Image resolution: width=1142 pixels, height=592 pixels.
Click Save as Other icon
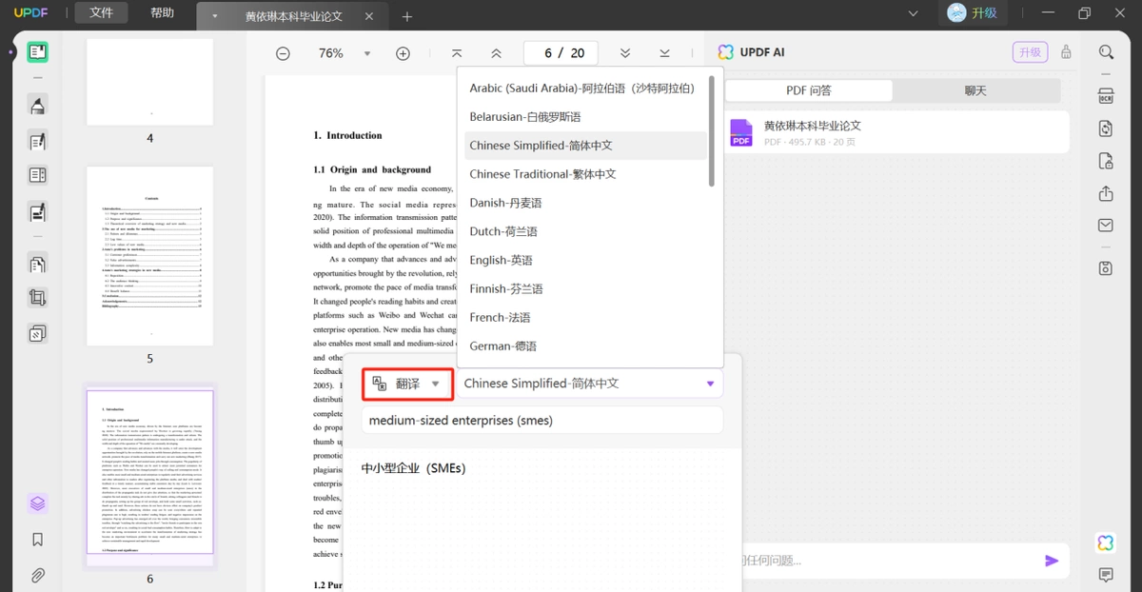[x=1106, y=268]
